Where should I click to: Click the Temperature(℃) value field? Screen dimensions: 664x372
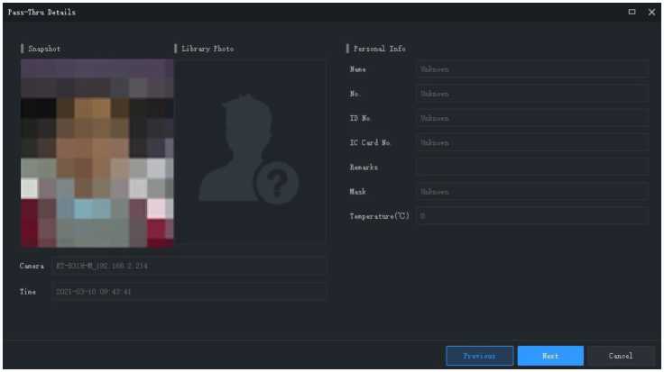(531, 216)
